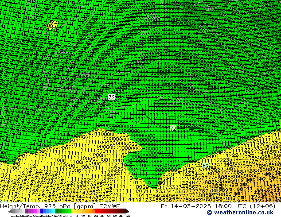
Task: Click the magenta legend swatch
Action: point(35,211)
